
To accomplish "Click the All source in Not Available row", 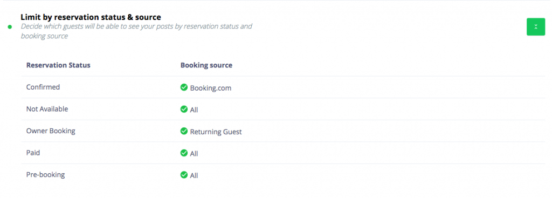I will (194, 110).
